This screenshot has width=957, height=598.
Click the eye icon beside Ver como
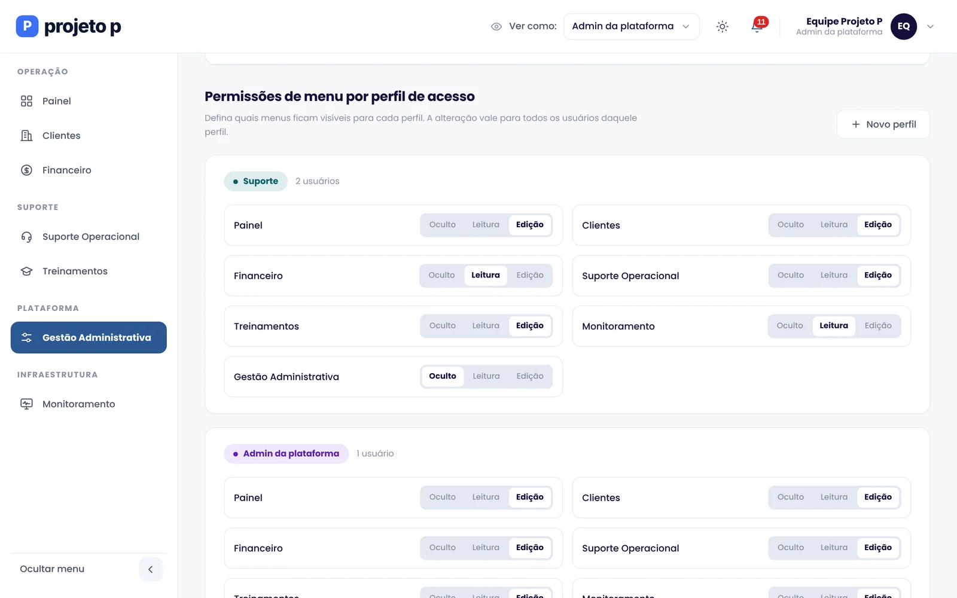pyautogui.click(x=496, y=26)
